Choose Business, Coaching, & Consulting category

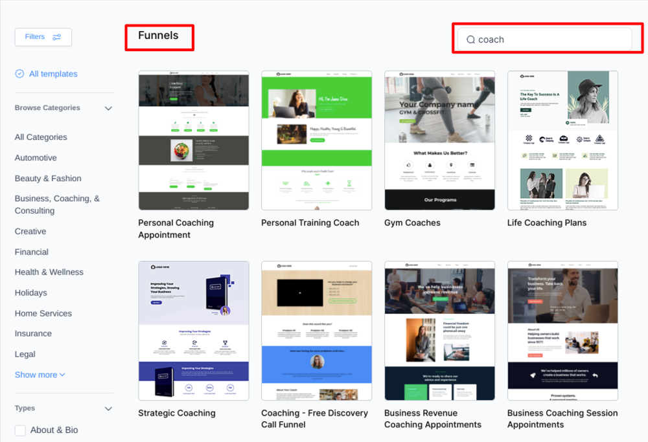click(57, 204)
